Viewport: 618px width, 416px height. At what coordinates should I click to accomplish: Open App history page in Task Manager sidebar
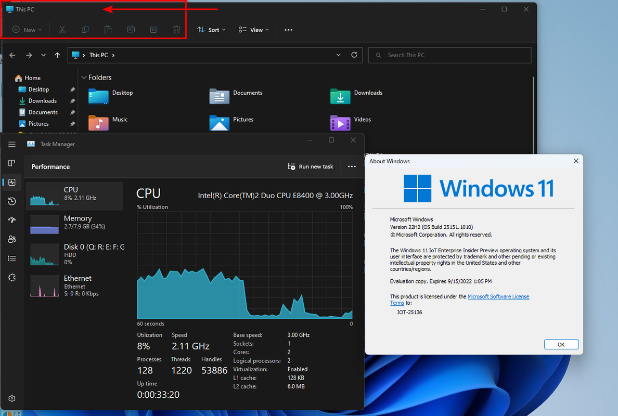12,201
